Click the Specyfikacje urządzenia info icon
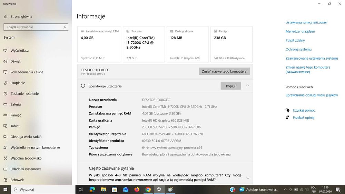The image size is (345, 194). [x=83, y=86]
